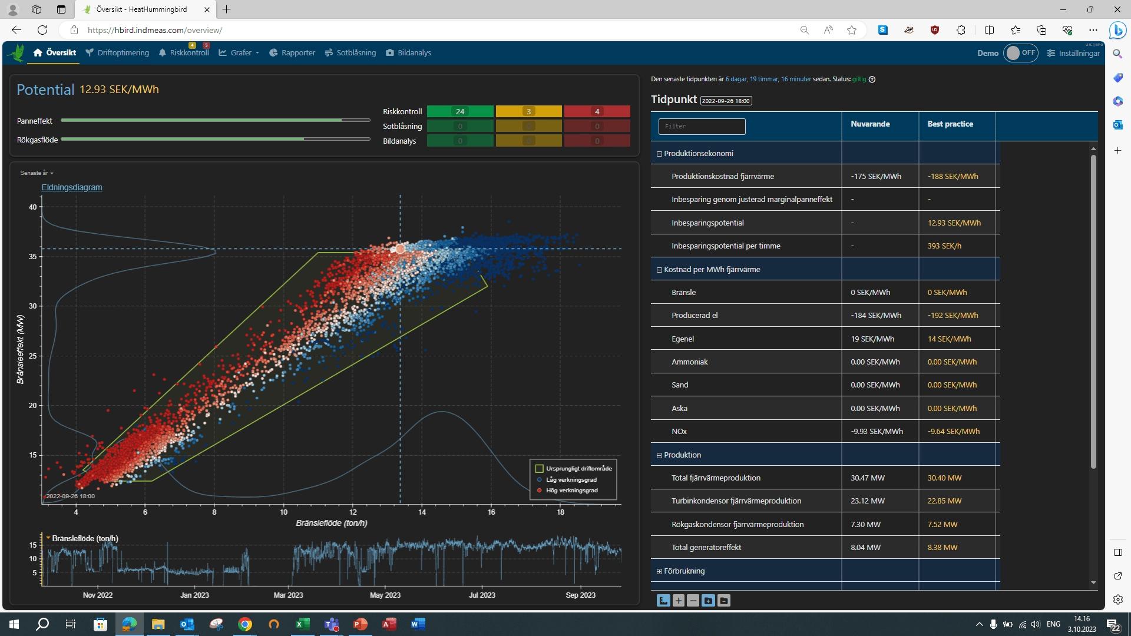Screen dimensions: 1131x636
Task: Click the folder-plus expand-all icon
Action: pyautogui.click(x=709, y=601)
